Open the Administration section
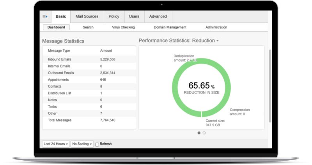This screenshot has width=312, height=165. tap(216, 27)
